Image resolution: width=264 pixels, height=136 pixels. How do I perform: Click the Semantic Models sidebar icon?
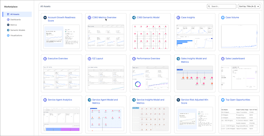pyautogui.click(x=8, y=30)
